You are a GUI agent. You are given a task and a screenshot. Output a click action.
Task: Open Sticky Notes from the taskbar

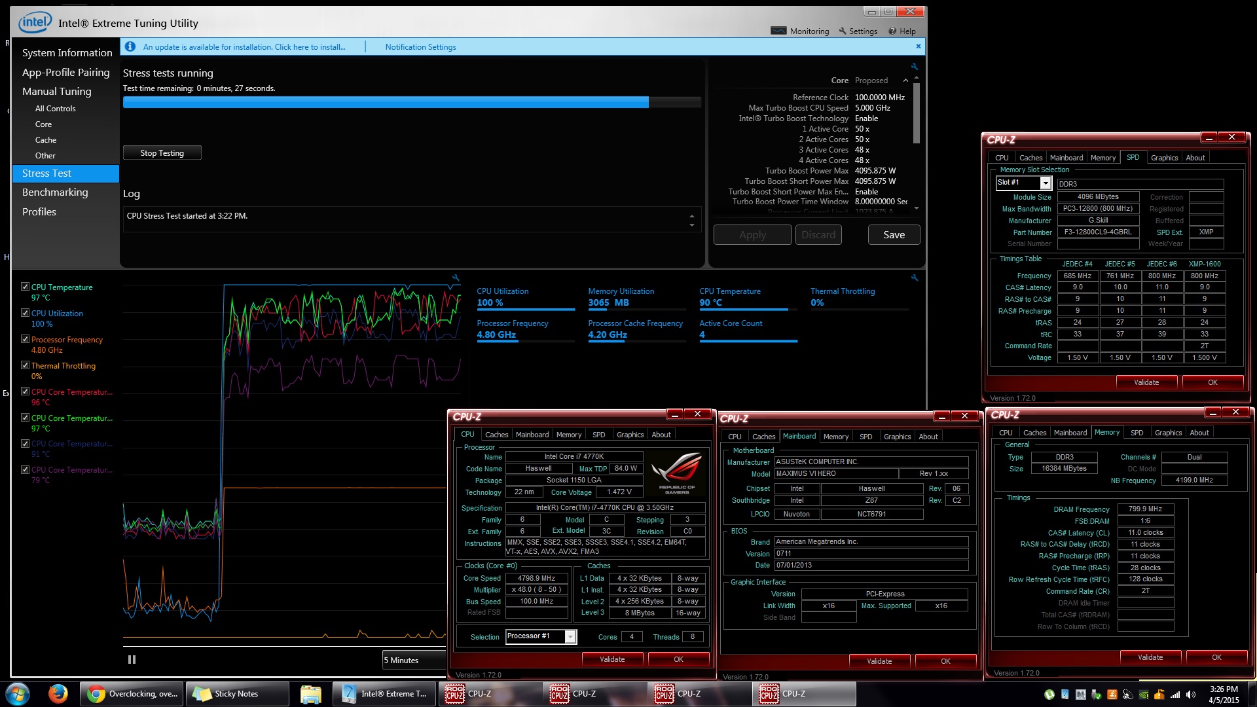pyautogui.click(x=236, y=694)
